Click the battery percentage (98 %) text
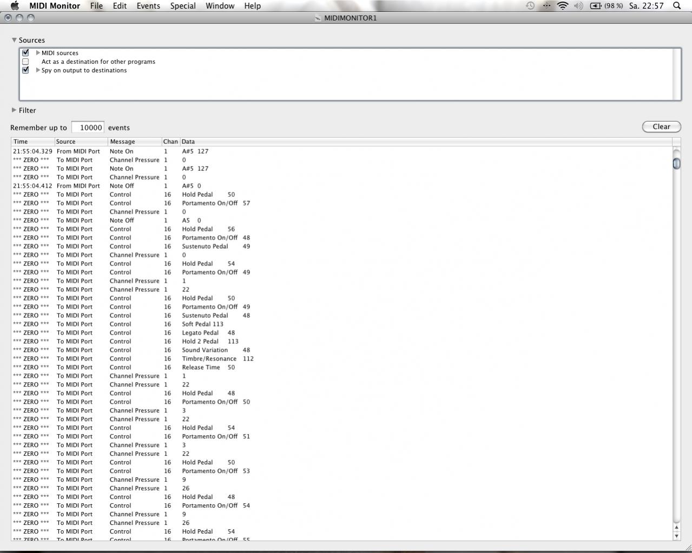The width and height of the screenshot is (692, 553). coord(614,5)
